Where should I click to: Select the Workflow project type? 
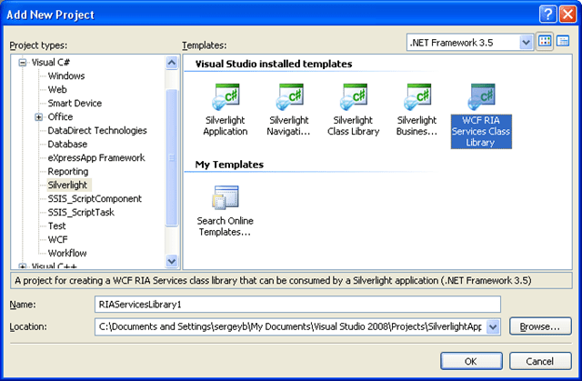click(67, 254)
